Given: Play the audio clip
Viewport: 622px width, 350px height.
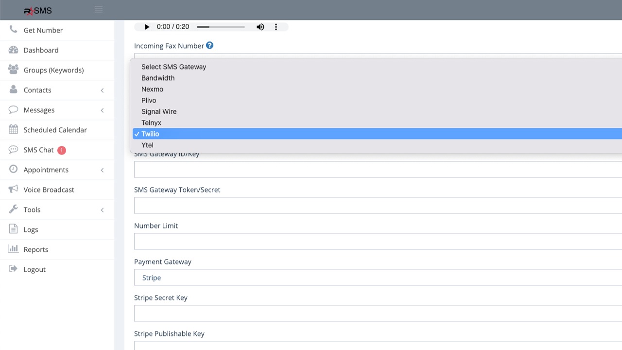Looking at the screenshot, I should (x=147, y=27).
